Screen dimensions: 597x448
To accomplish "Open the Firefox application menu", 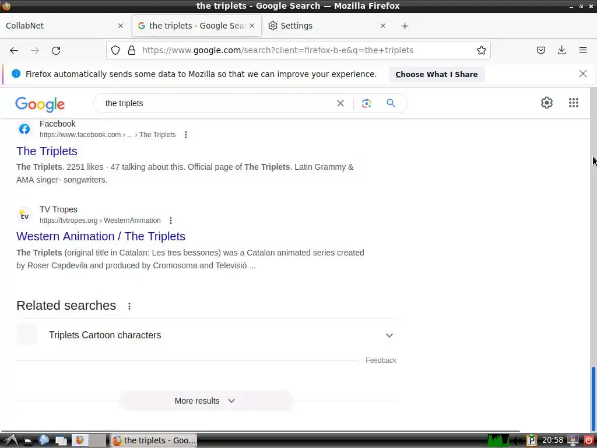I will click(x=582, y=50).
